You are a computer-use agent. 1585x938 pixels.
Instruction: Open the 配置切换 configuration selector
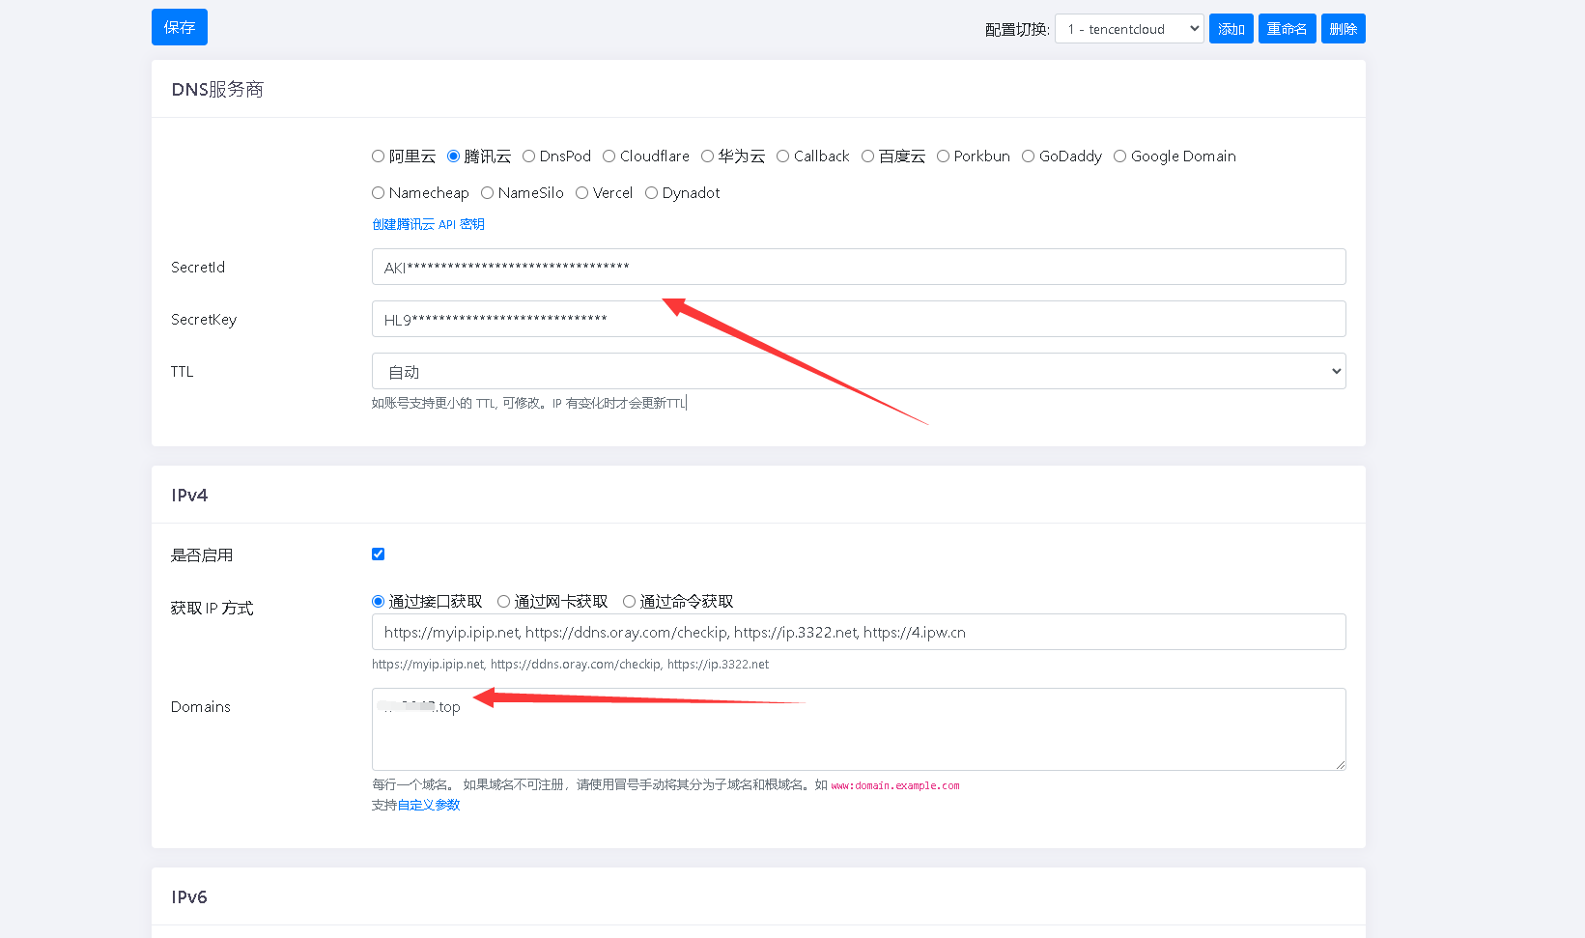(x=1128, y=28)
